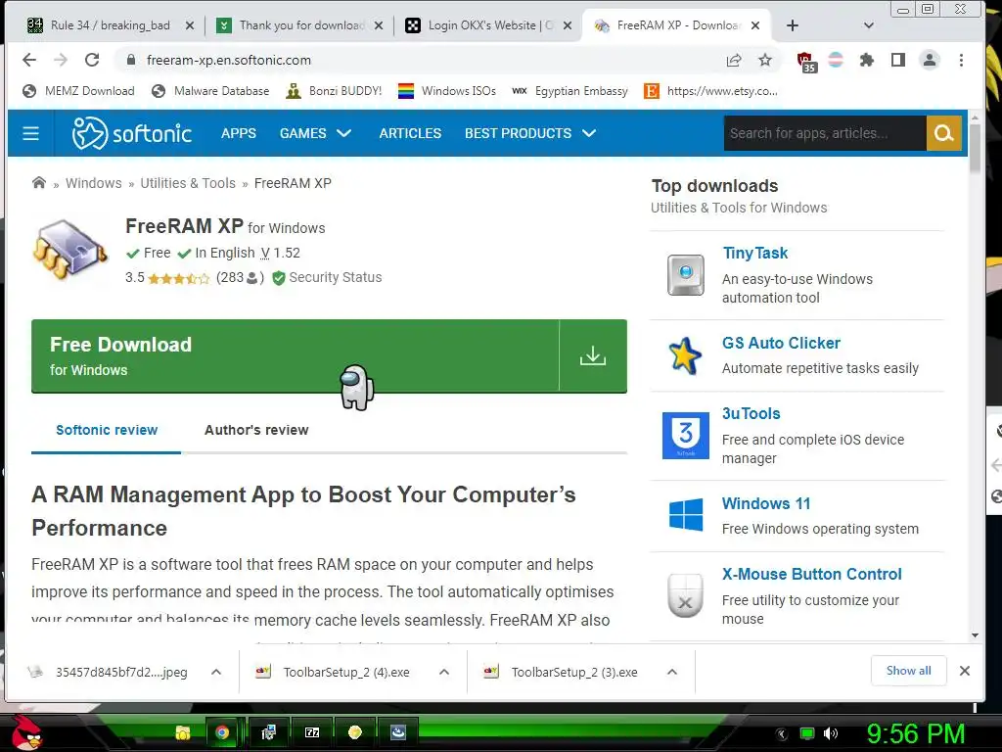Open the Egyptian Embassy bookmark
This screenshot has height=752, width=1002.
click(570, 91)
